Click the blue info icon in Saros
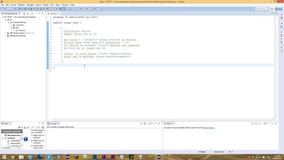Image resolution: width=284 pixels, height=160 pixels. pyautogui.click(x=26, y=139)
